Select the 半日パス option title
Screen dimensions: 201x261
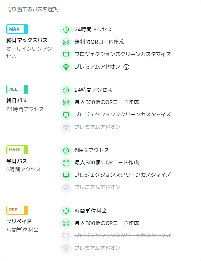(17, 161)
